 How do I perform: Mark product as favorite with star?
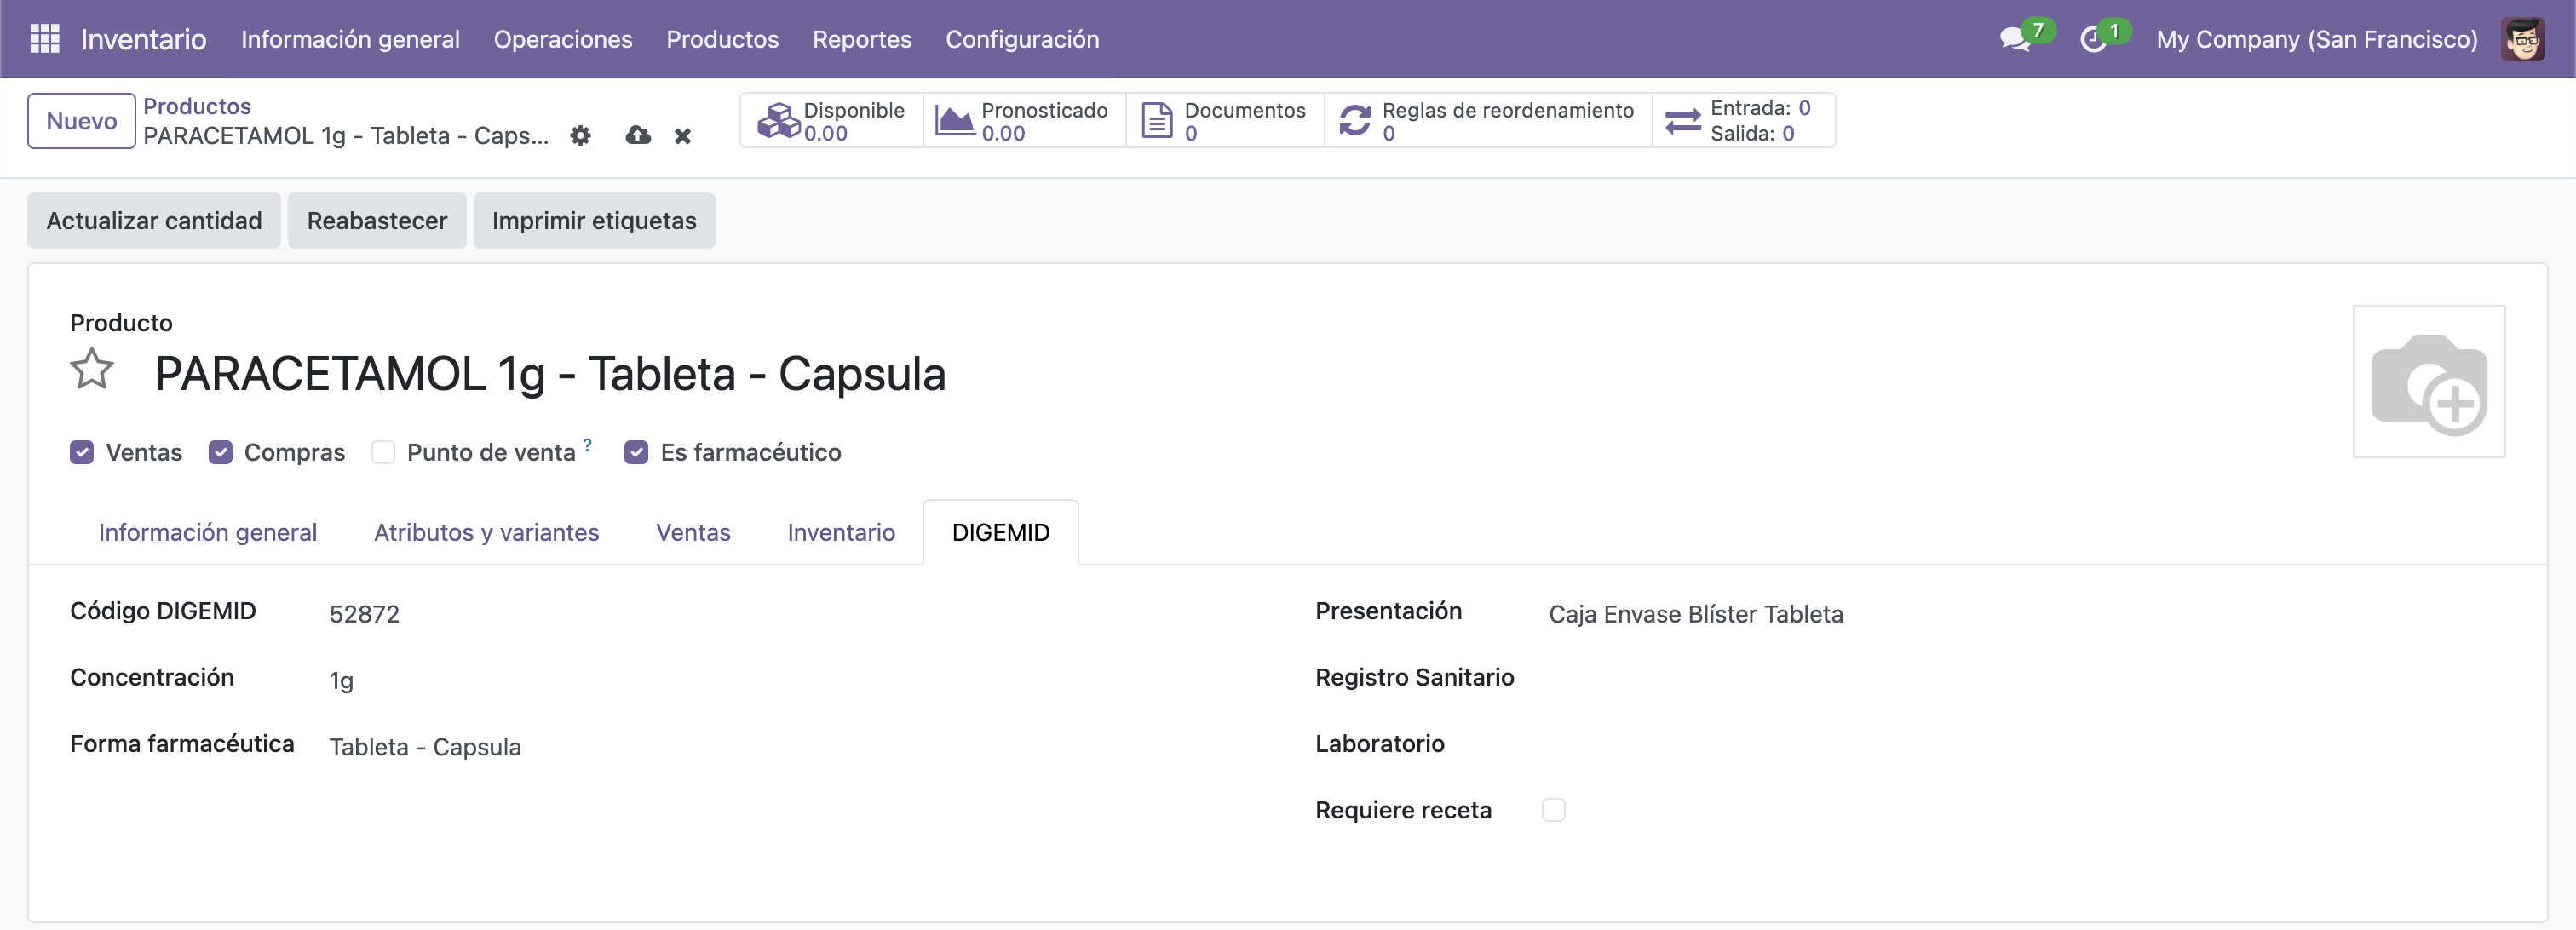click(x=92, y=370)
